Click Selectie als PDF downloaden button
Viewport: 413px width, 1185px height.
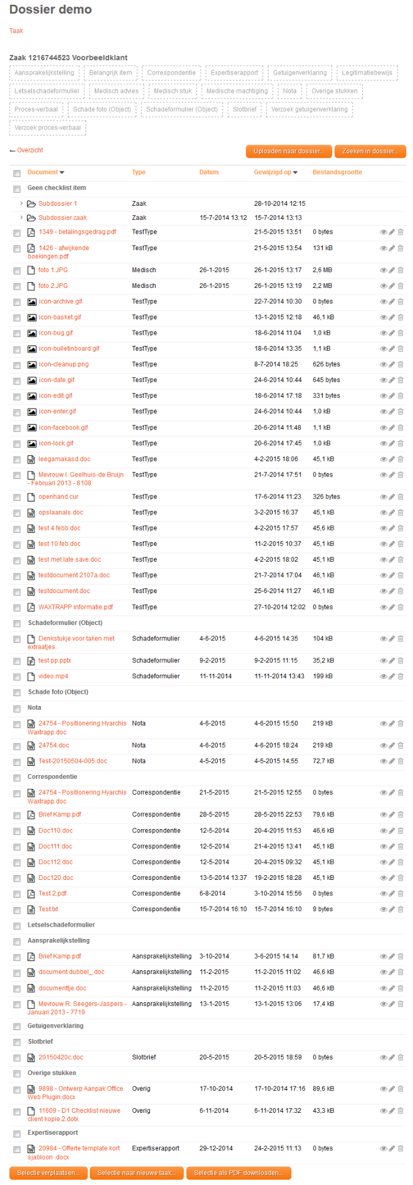click(239, 1173)
